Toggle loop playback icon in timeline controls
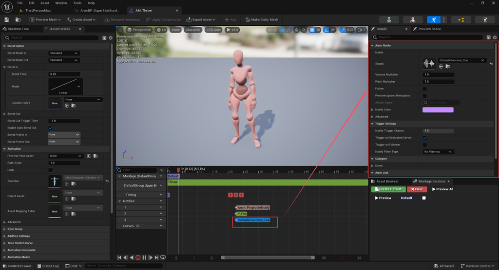Screen dimensions: 499x270 (163, 258)
